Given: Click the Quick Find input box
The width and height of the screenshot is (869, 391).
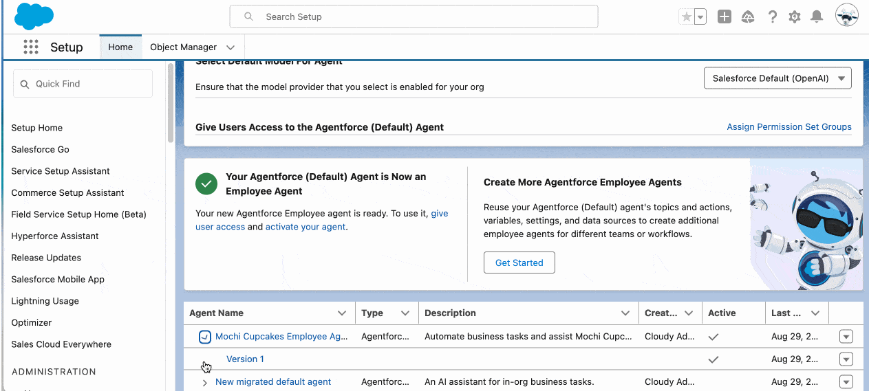Looking at the screenshot, I should tap(83, 84).
